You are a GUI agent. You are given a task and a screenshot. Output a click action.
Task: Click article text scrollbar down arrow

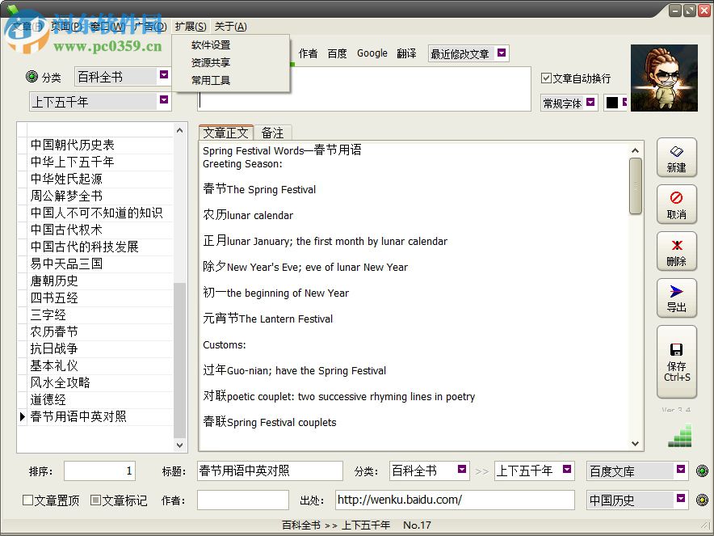pyautogui.click(x=636, y=444)
